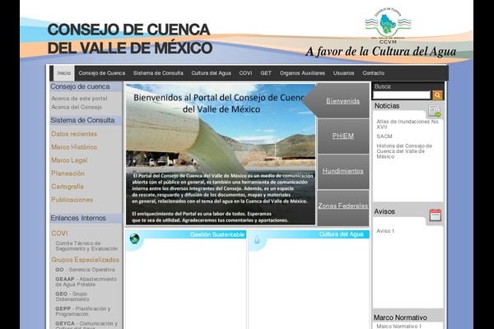The height and width of the screenshot is (329, 494).
Task: Open the Inicio menu tab
Action: tap(64, 73)
